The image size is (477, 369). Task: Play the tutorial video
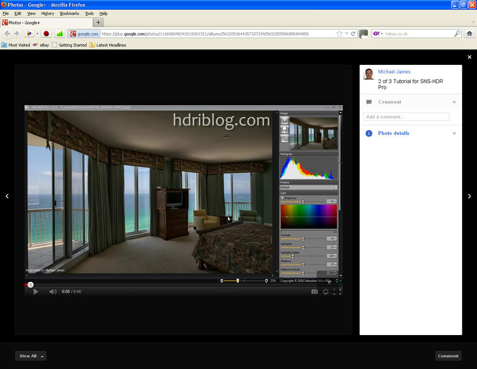tap(36, 292)
